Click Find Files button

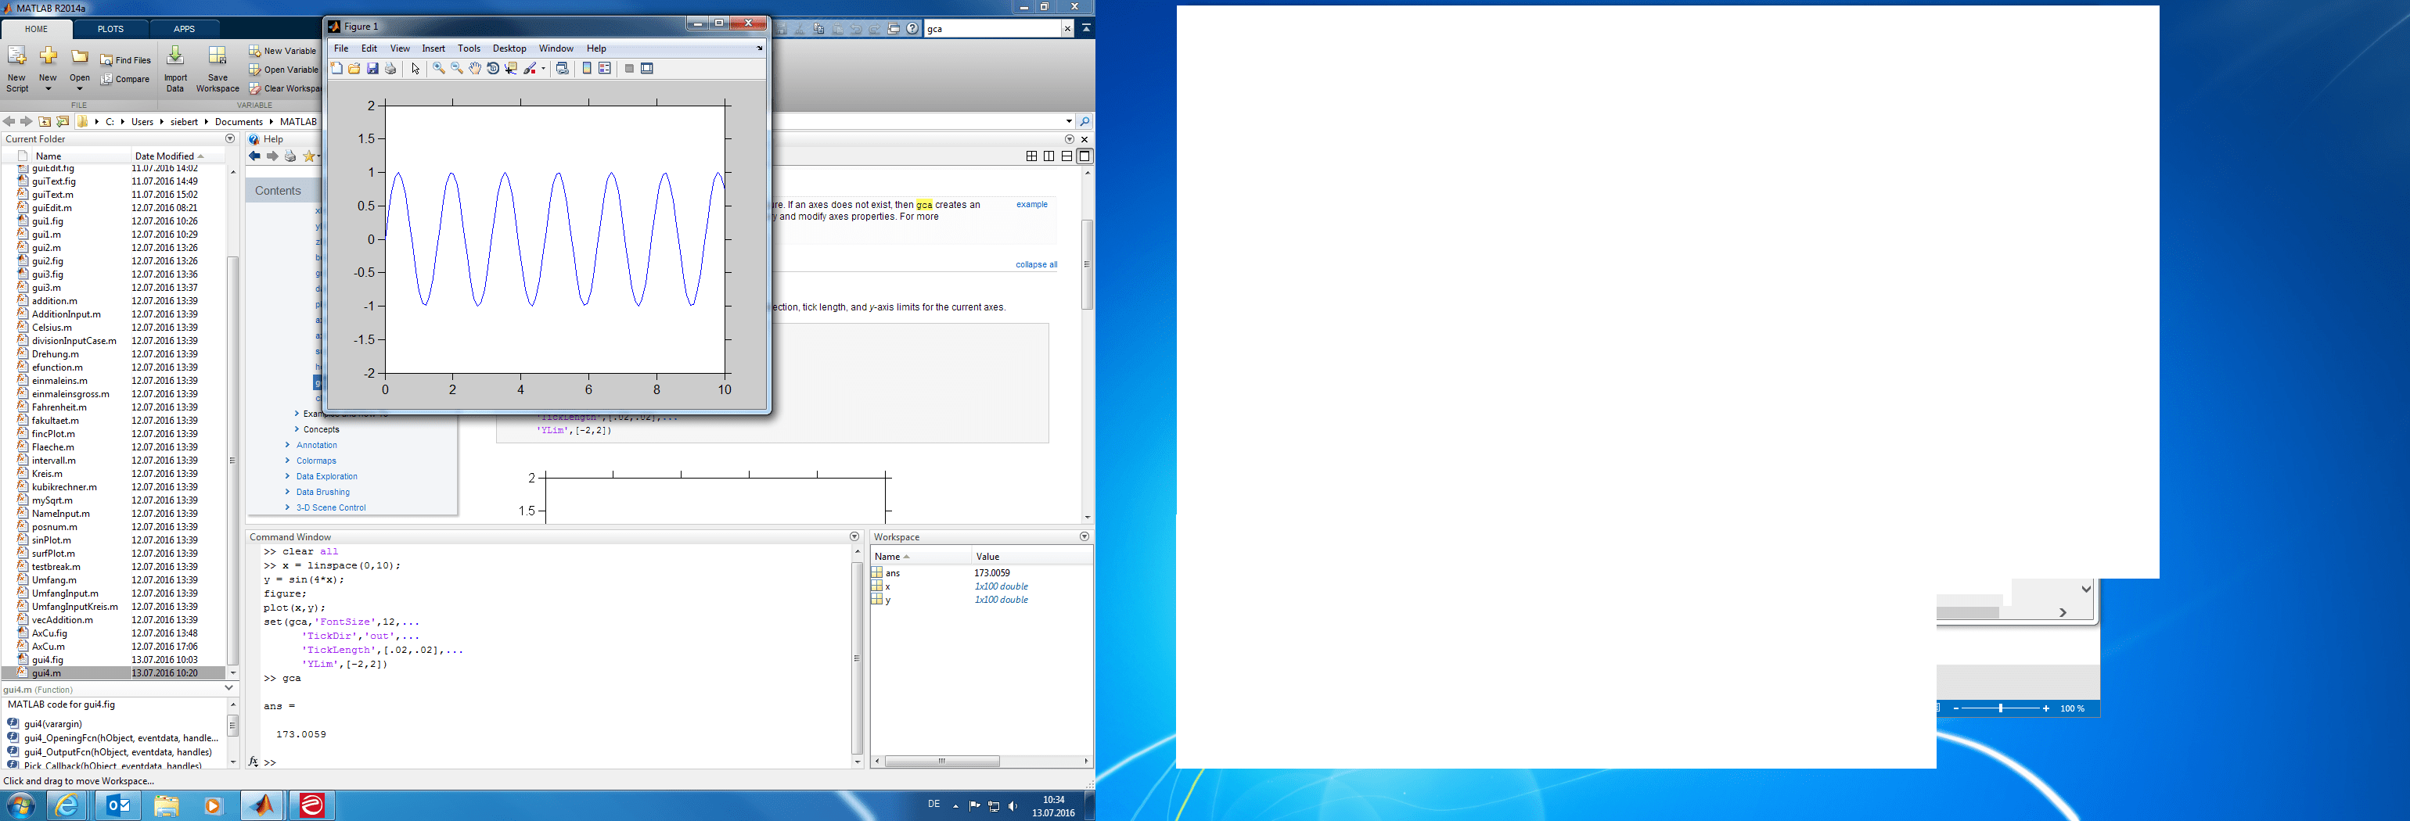(x=125, y=60)
